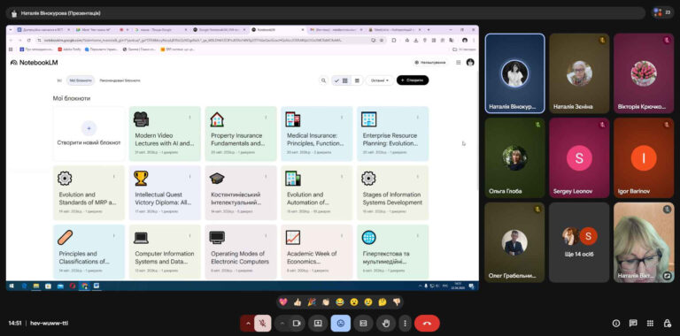Open Academic Week of Economics notebook

click(317, 252)
